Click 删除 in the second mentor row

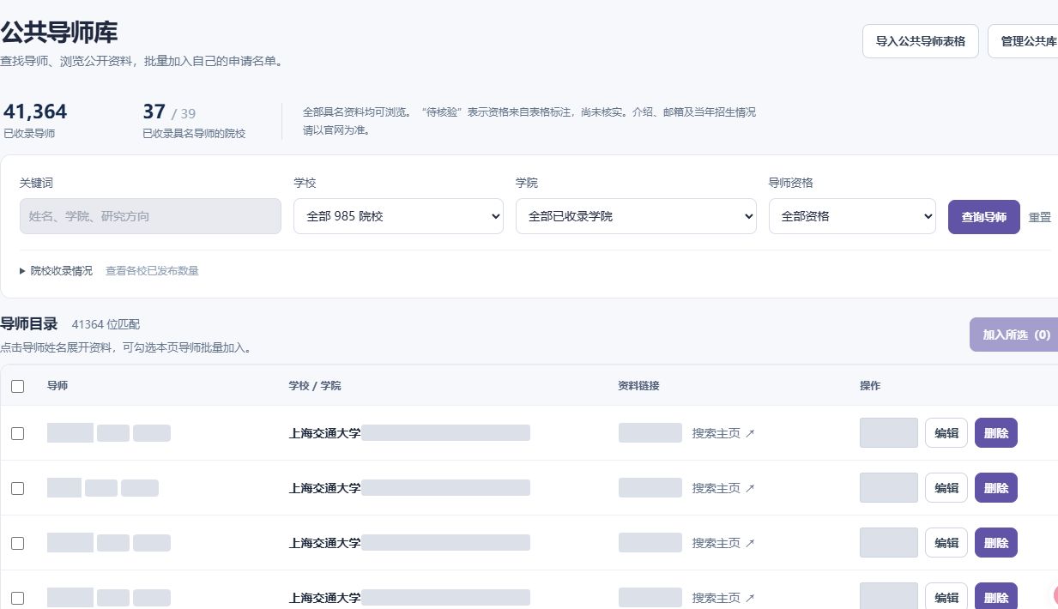click(x=996, y=488)
